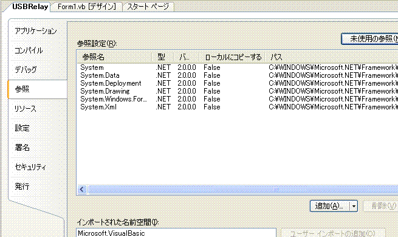Select the System.Data reference row
Screen dimensions: 398x237
[238, 75]
